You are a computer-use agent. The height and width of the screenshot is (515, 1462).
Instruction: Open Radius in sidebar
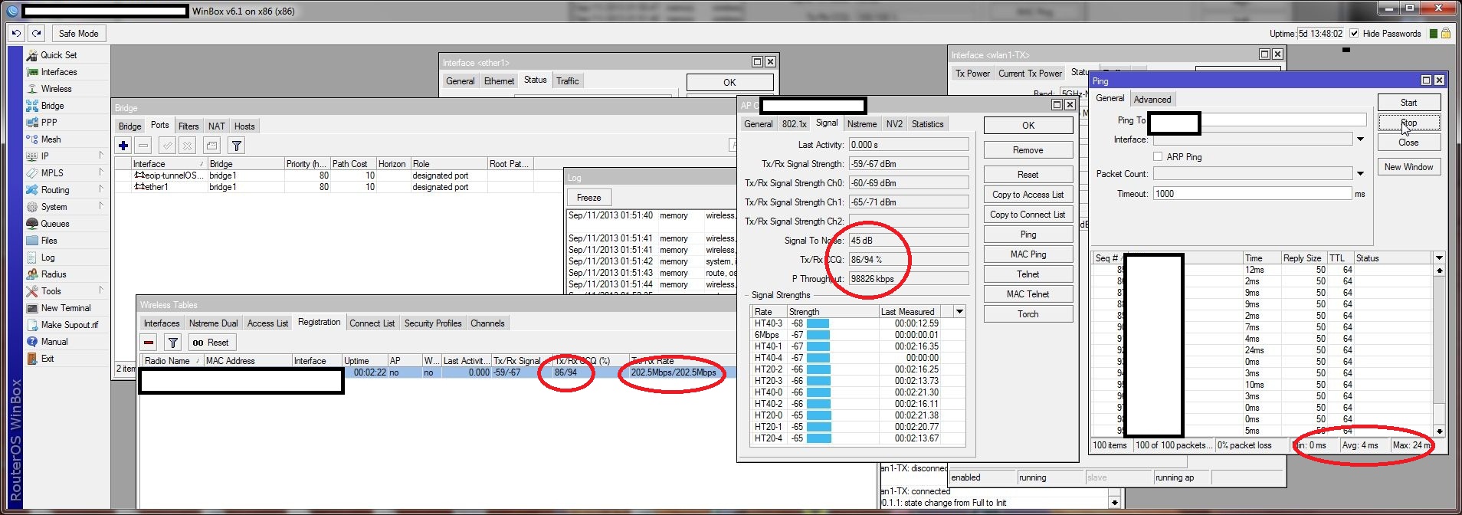tap(54, 274)
